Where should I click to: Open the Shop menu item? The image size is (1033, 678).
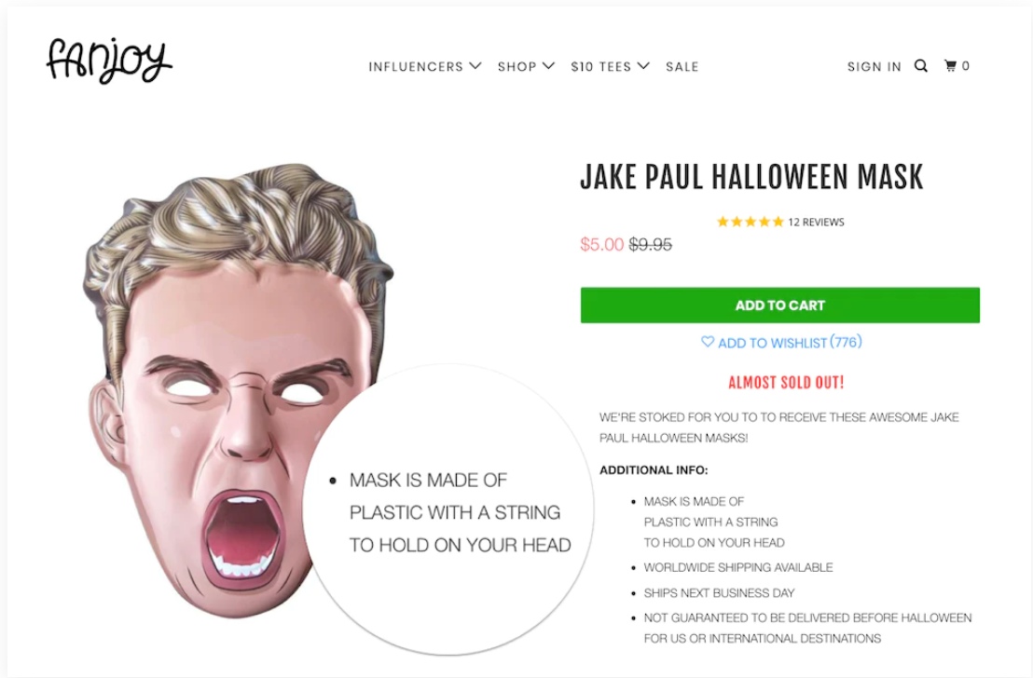pos(517,66)
